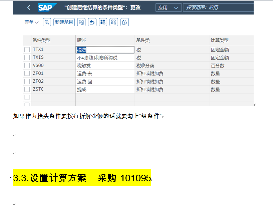The image size is (273, 210).
Task: Click the 税费 description input field
Action: (x=105, y=50)
